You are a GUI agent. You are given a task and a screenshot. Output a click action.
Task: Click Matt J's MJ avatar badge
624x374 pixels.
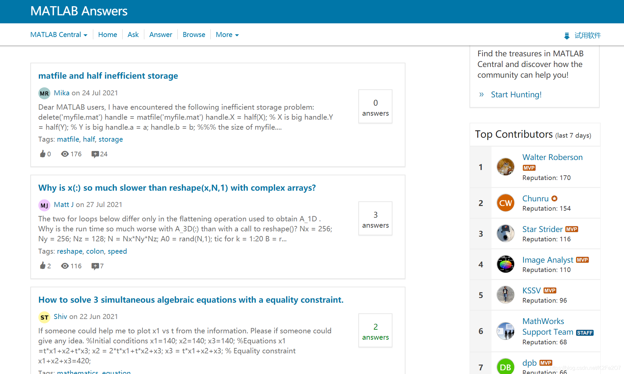(x=44, y=205)
